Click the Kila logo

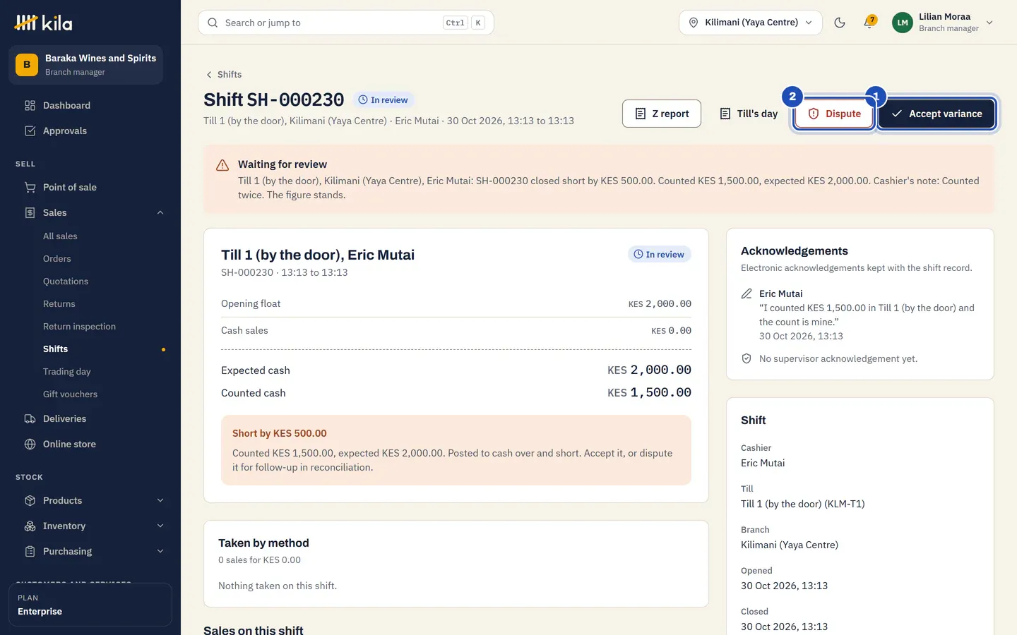(x=43, y=23)
